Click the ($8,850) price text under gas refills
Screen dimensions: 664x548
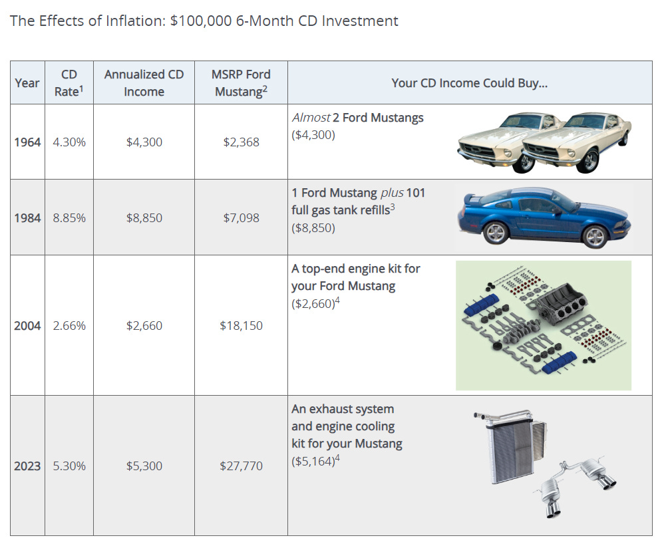[313, 228]
